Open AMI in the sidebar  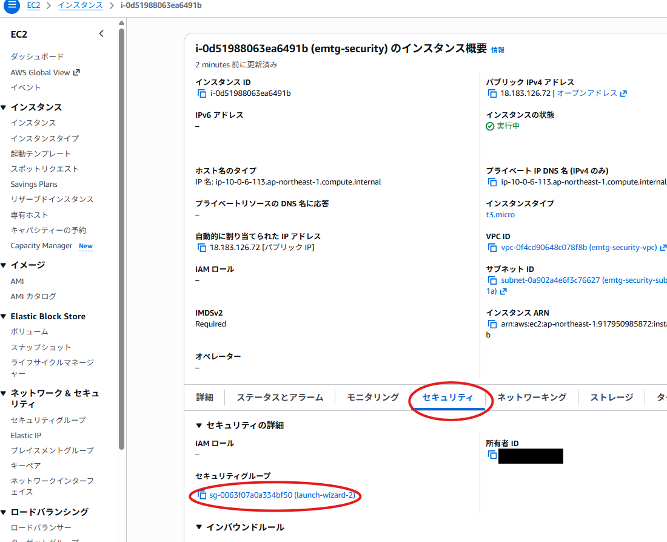(x=18, y=282)
